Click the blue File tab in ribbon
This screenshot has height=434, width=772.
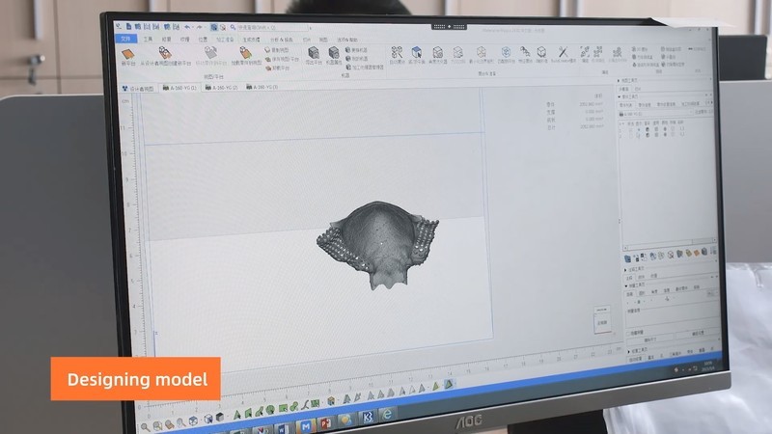click(x=125, y=40)
